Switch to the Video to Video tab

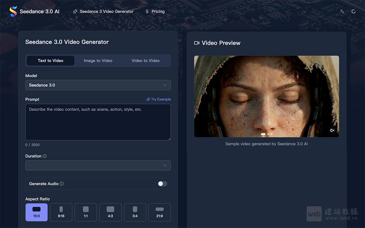[x=145, y=61]
